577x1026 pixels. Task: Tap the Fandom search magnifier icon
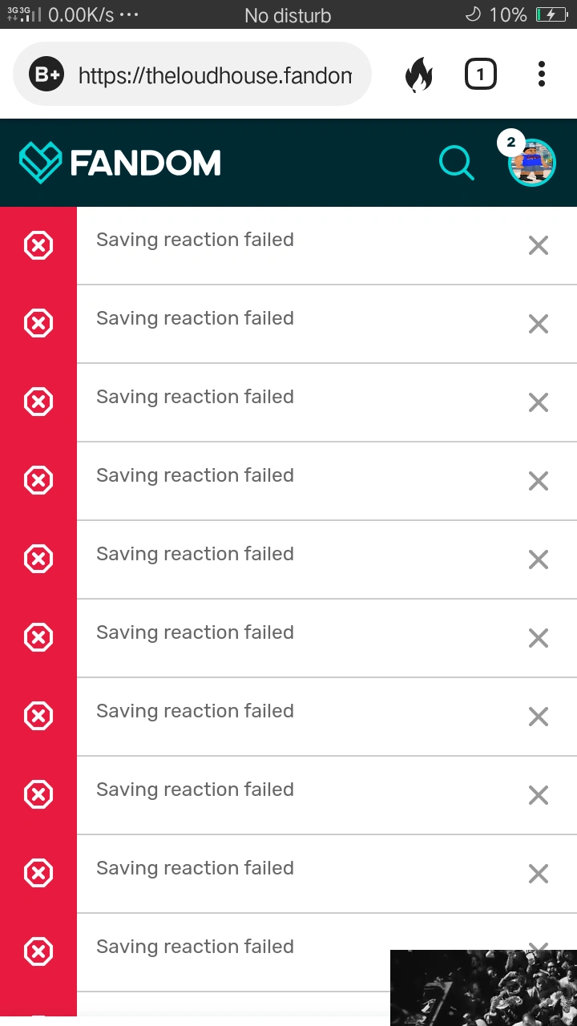[x=457, y=163]
